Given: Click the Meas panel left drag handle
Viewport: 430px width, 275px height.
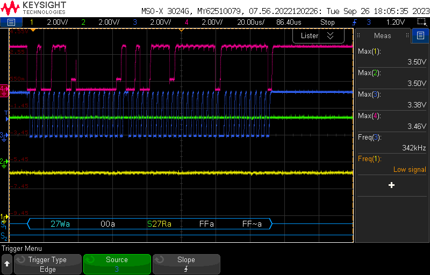Looking at the screenshot, I should click(359, 35).
